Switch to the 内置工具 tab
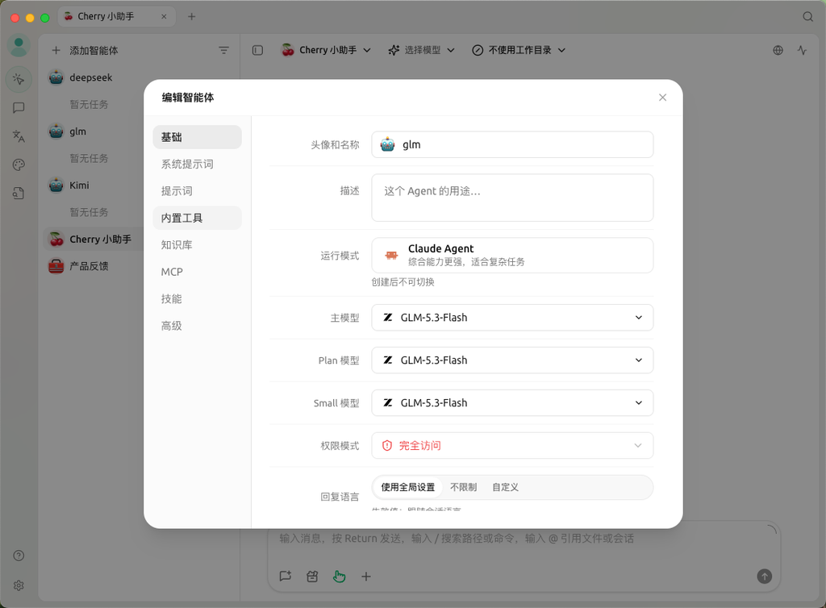The image size is (826, 608). (x=198, y=218)
